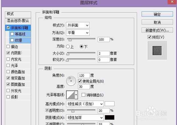Image resolution: width=177 pixels, height=125 pixels.
Task: Click the 高度 field showing 30
Action: point(84,87)
